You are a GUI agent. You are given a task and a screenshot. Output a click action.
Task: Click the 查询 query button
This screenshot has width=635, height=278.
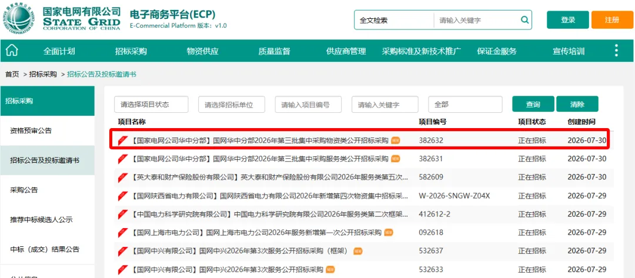533,105
